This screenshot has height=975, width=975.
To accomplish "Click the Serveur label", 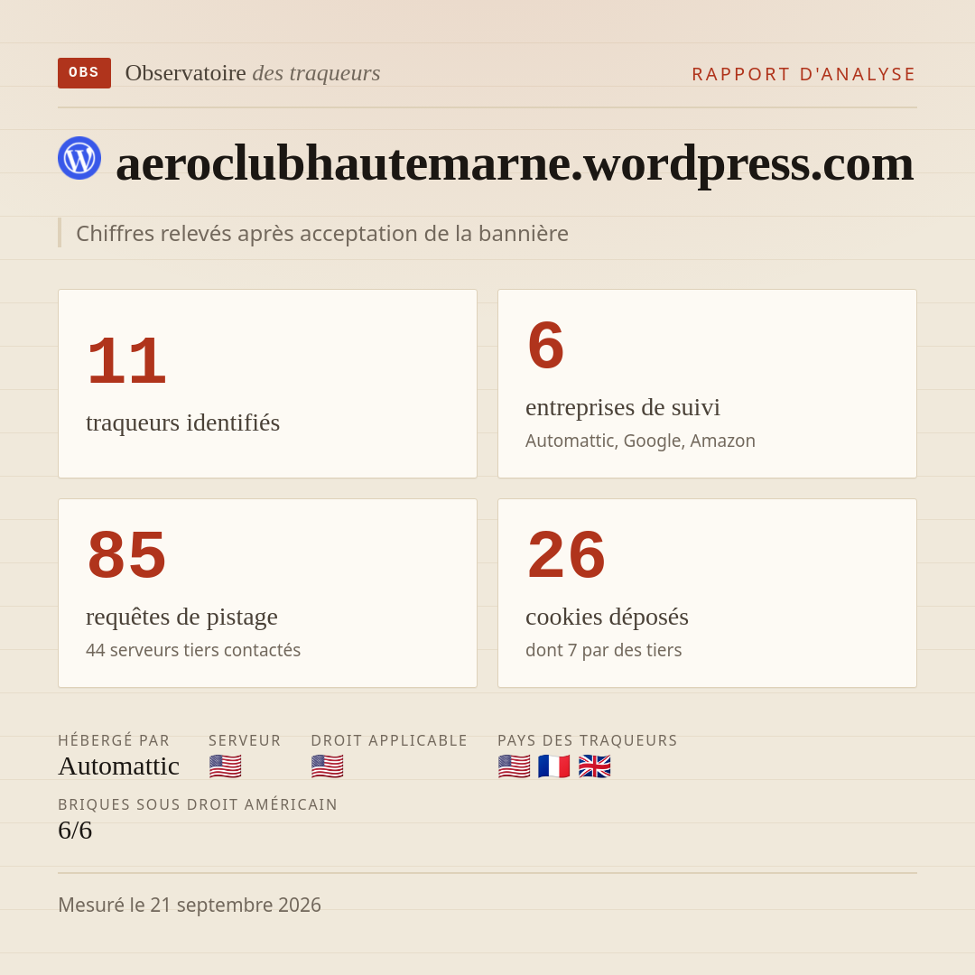I will point(245,740).
